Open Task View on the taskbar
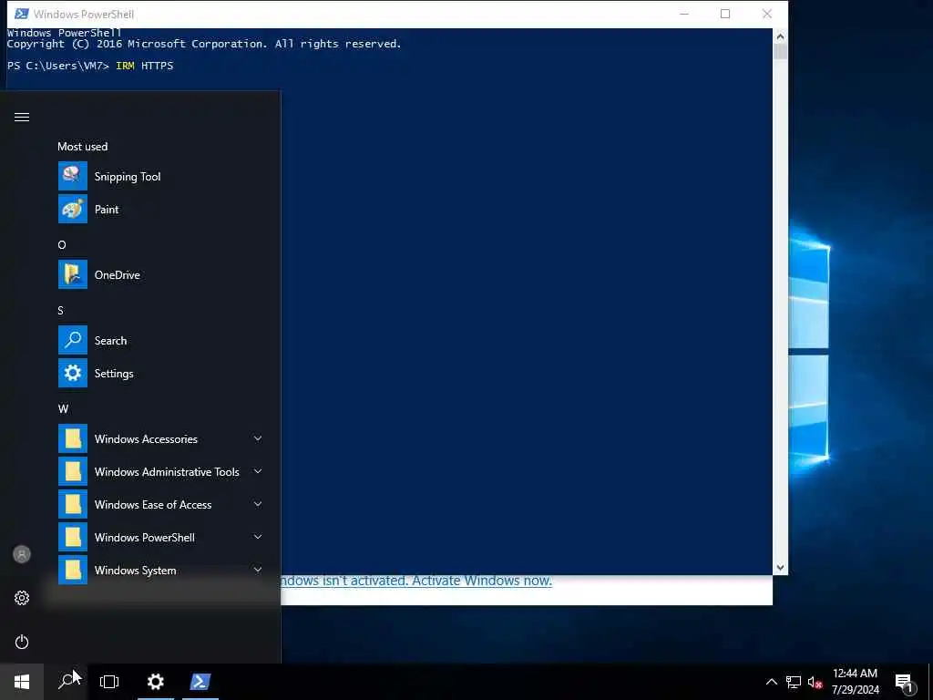The height and width of the screenshot is (700, 933). tap(109, 682)
